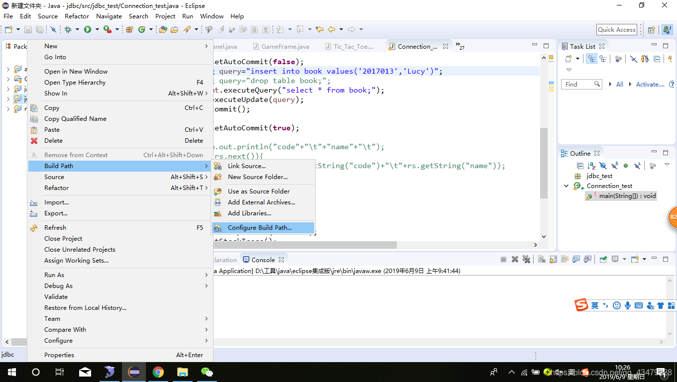
Task: Click the microphone icon on Sogou bar
Action: coord(628,305)
